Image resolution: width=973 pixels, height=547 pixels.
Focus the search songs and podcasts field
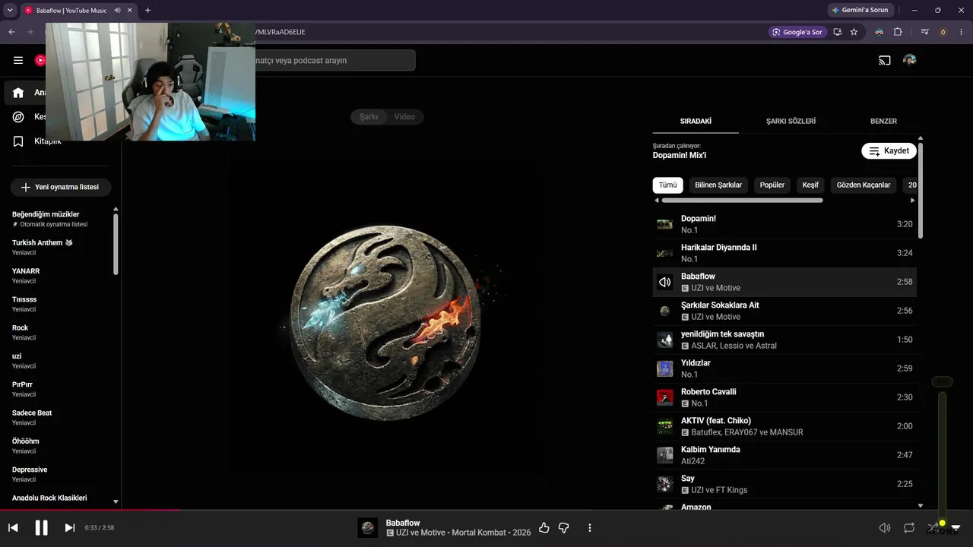click(x=334, y=60)
